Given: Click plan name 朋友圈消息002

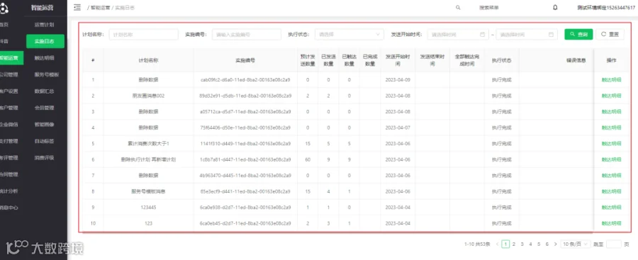Looking at the screenshot, I should click(148, 96).
